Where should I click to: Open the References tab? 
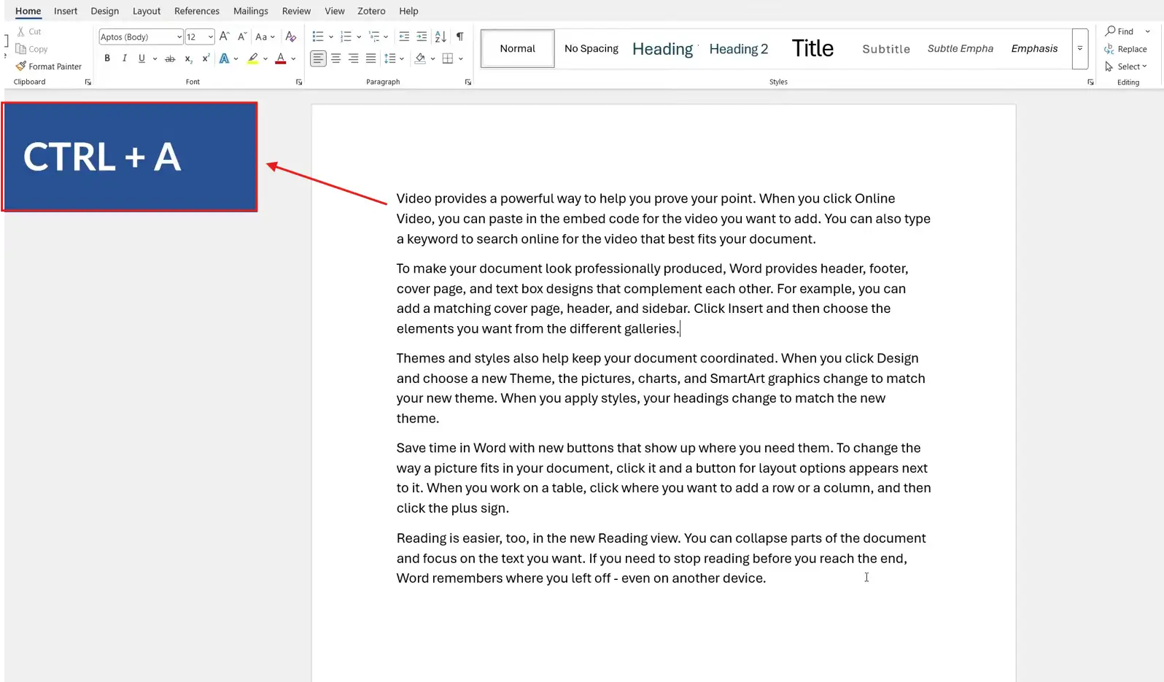tap(197, 11)
